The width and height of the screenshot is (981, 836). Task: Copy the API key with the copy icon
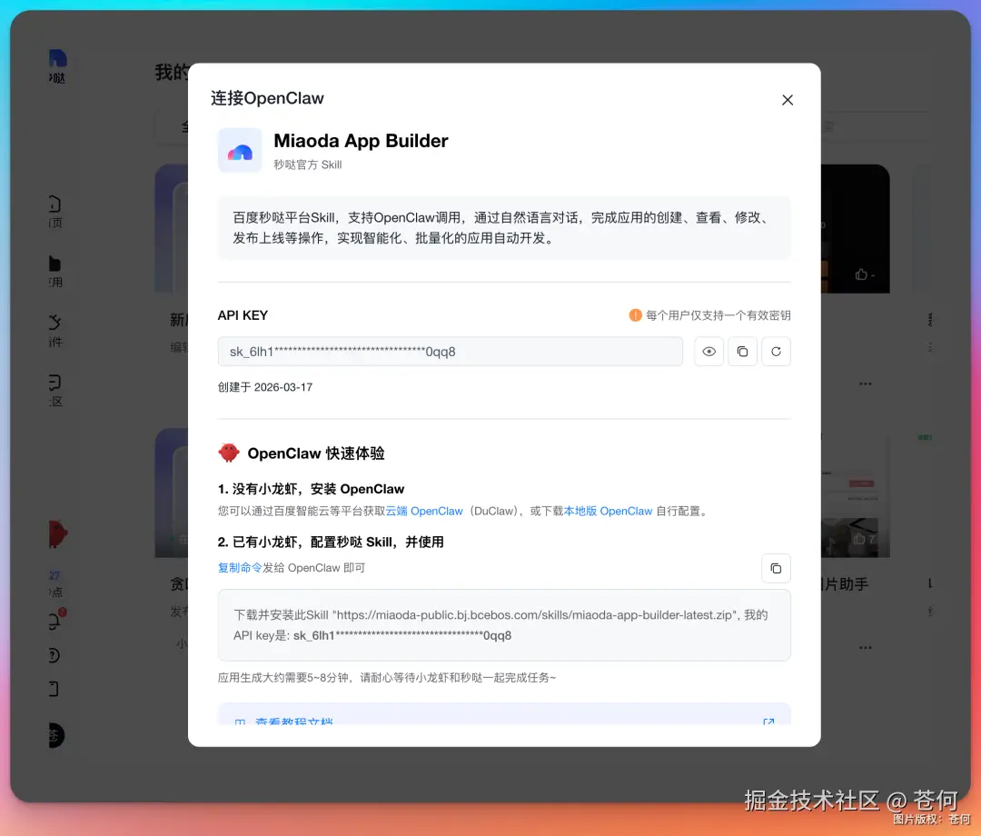[x=742, y=352]
